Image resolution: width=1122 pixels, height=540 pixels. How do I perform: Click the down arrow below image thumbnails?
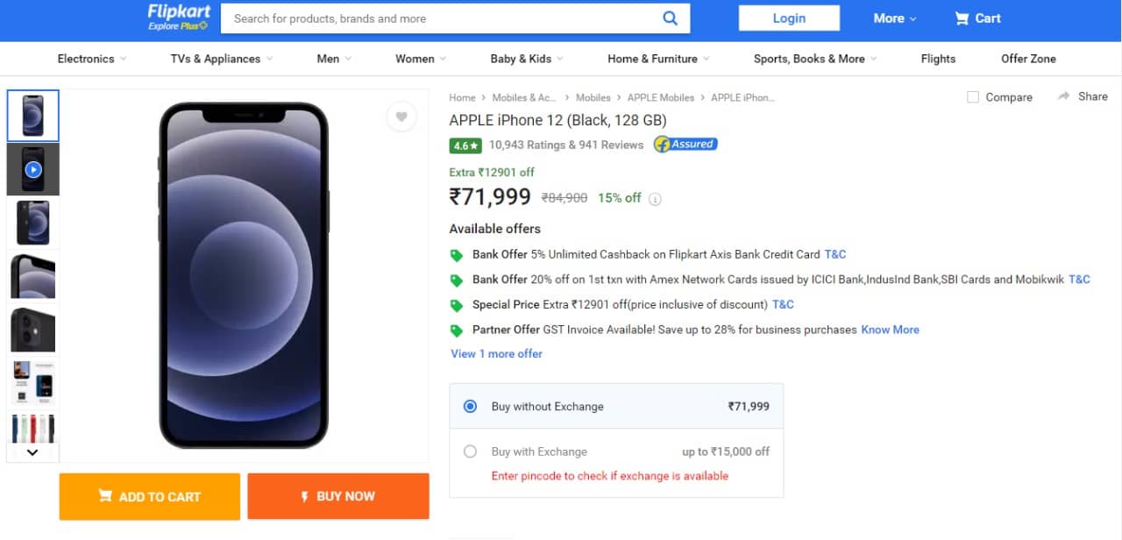[32, 451]
